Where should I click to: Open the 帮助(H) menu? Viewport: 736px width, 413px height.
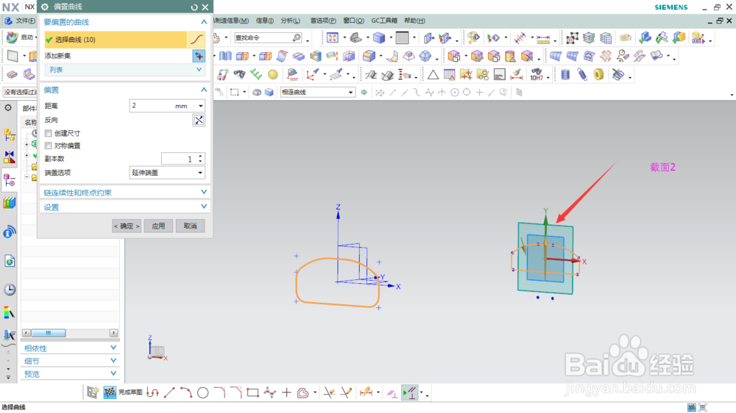coord(414,21)
